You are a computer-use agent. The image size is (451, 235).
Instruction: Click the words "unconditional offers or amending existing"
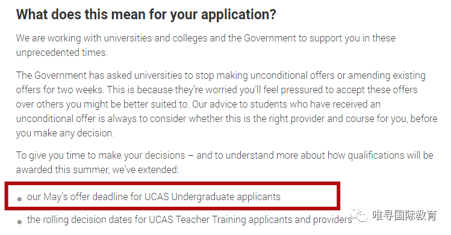pos(338,76)
